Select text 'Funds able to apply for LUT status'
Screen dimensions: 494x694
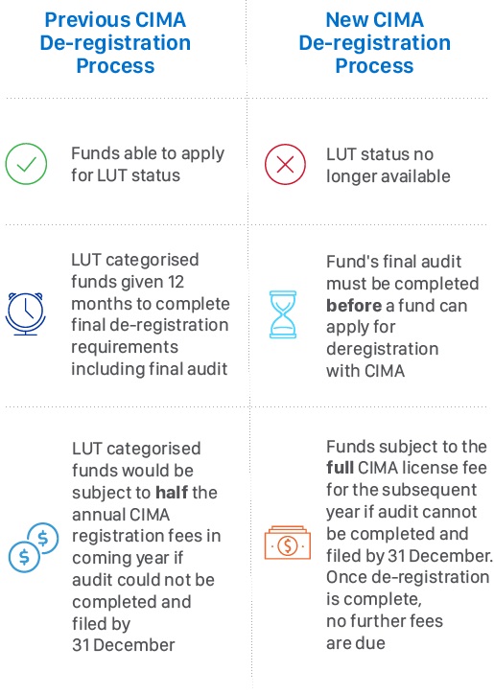148,164
